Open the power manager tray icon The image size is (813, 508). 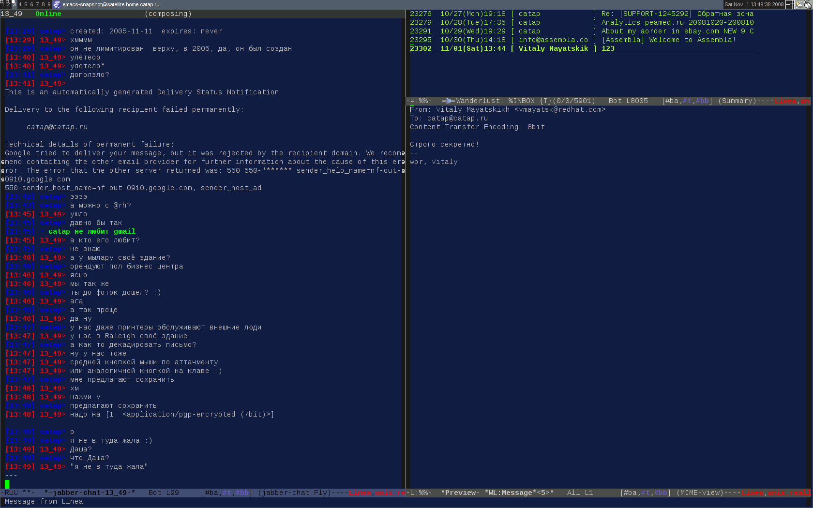click(799, 4)
